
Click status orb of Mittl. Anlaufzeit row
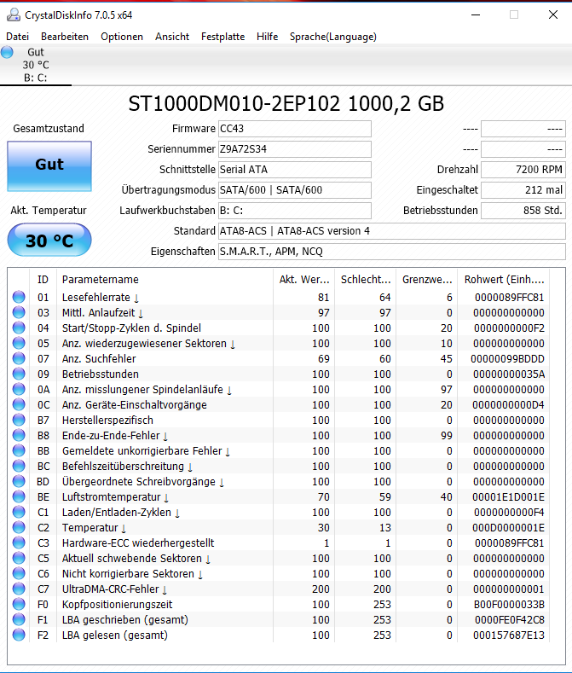pos(19,312)
